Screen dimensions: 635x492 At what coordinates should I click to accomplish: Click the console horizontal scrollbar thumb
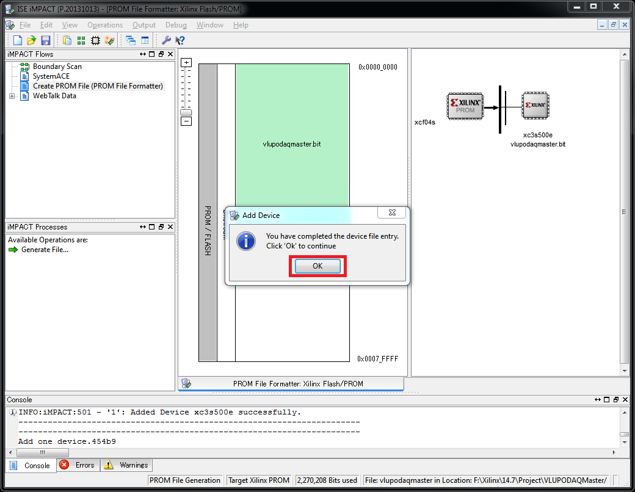click(x=43, y=452)
